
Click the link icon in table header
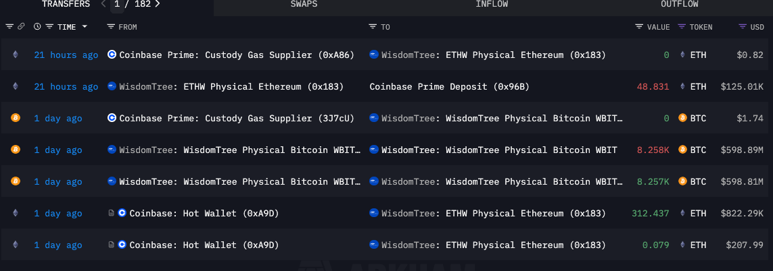click(x=21, y=27)
